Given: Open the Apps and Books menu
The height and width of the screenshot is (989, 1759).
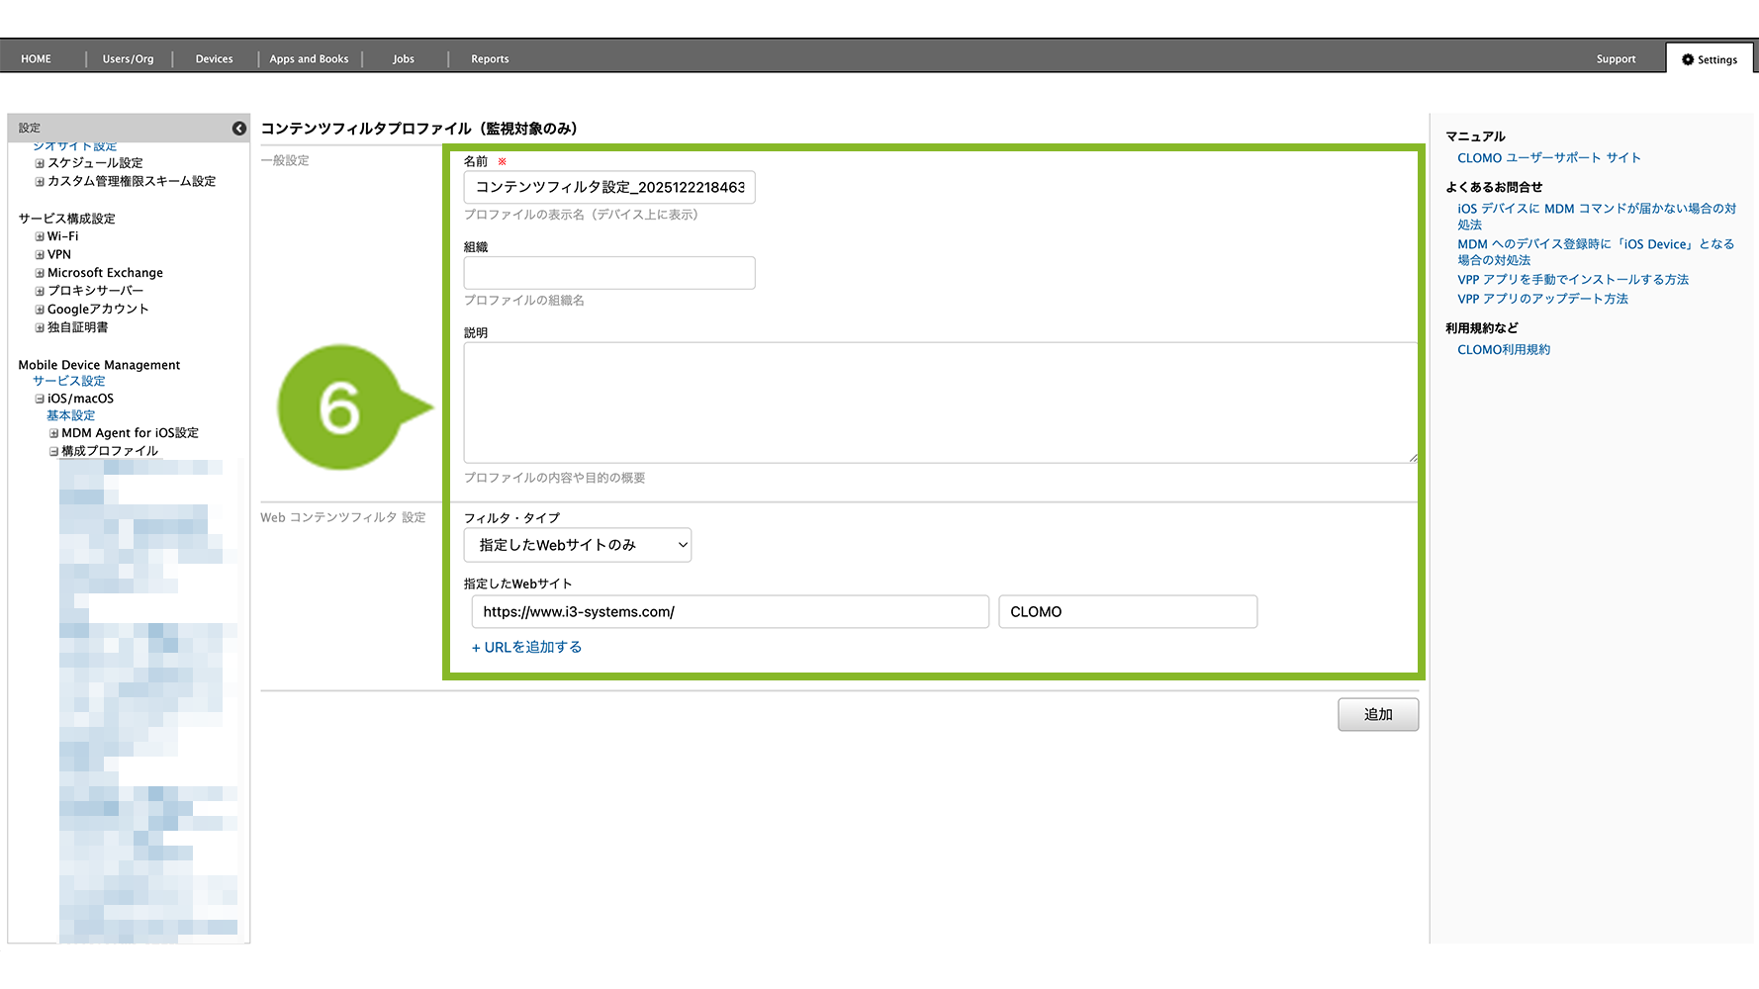Looking at the screenshot, I should click(309, 59).
